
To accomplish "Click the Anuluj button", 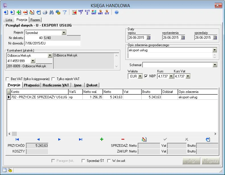I will (210, 161).
